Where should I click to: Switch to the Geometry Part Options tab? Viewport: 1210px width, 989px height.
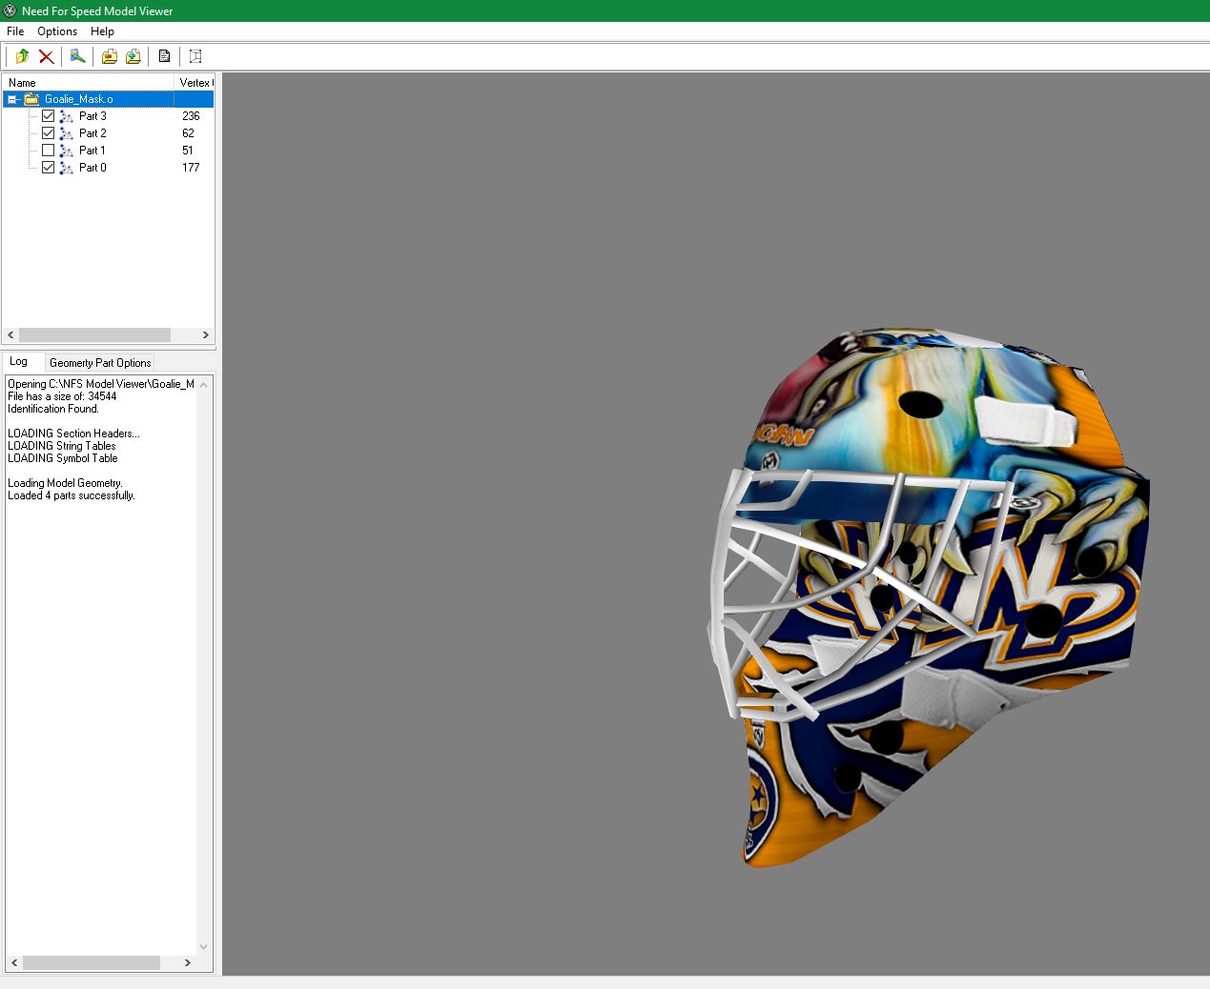[x=100, y=363]
